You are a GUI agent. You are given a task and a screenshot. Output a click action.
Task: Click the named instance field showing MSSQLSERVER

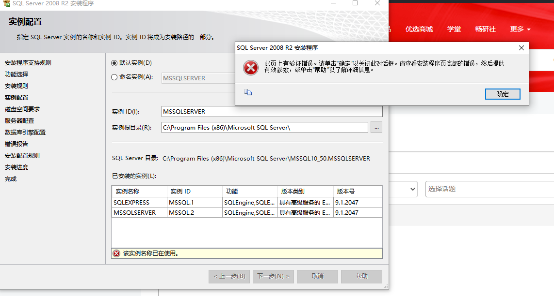click(x=198, y=78)
